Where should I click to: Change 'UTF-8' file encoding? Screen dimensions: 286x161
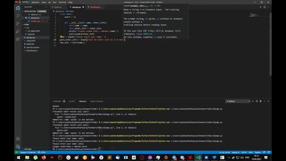[x=244, y=152]
